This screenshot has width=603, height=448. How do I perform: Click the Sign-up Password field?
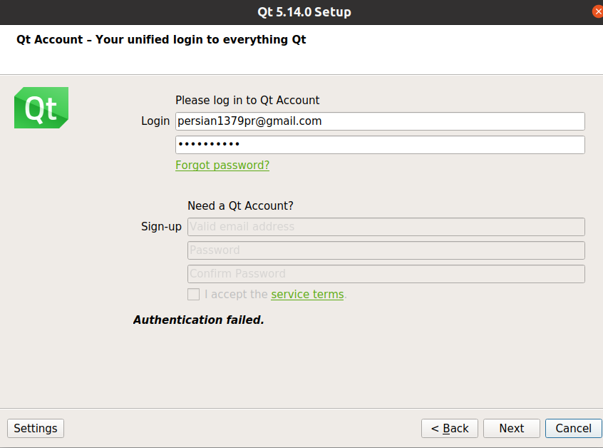(x=386, y=250)
